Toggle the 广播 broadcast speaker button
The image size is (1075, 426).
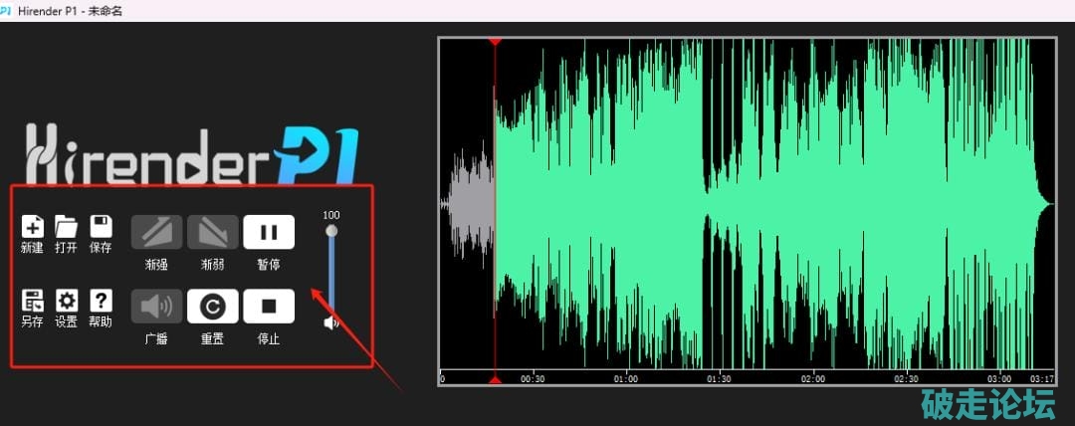pos(157,307)
